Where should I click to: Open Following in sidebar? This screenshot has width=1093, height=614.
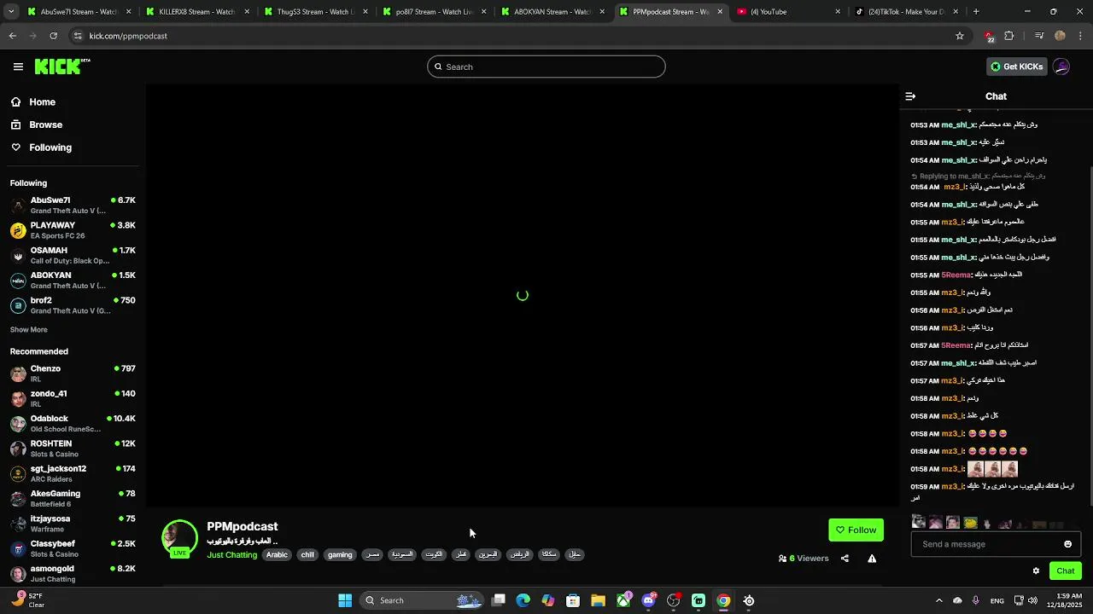point(50,148)
